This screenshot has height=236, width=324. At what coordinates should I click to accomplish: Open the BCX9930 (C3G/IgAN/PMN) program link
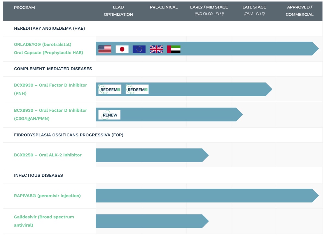(50, 115)
